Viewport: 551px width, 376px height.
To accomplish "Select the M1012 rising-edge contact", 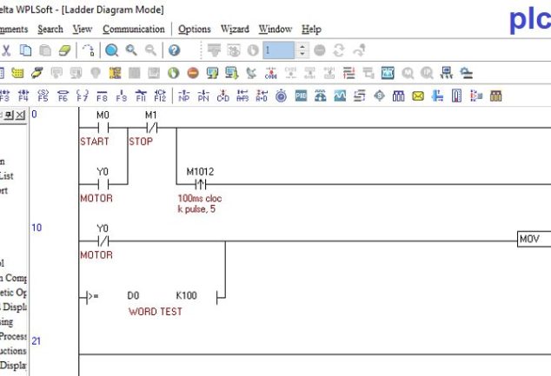I will tap(201, 184).
